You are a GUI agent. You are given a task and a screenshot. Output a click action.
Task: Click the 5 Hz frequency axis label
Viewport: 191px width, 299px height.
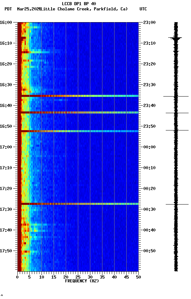tap(29, 277)
